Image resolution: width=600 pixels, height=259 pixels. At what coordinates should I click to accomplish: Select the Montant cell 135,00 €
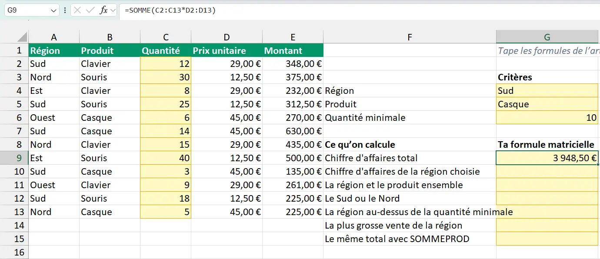pos(293,172)
